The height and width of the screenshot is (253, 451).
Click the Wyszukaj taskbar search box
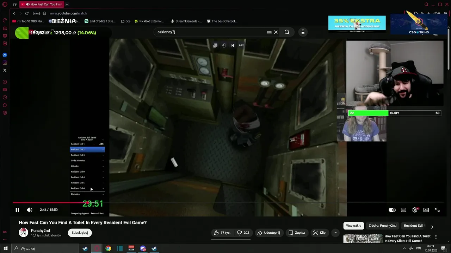click(x=45, y=248)
